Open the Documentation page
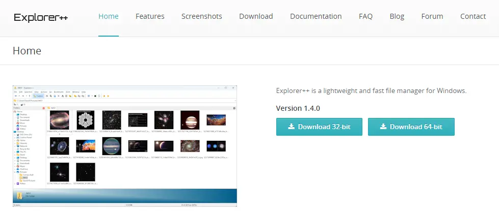The height and width of the screenshot is (216, 499). point(316,16)
